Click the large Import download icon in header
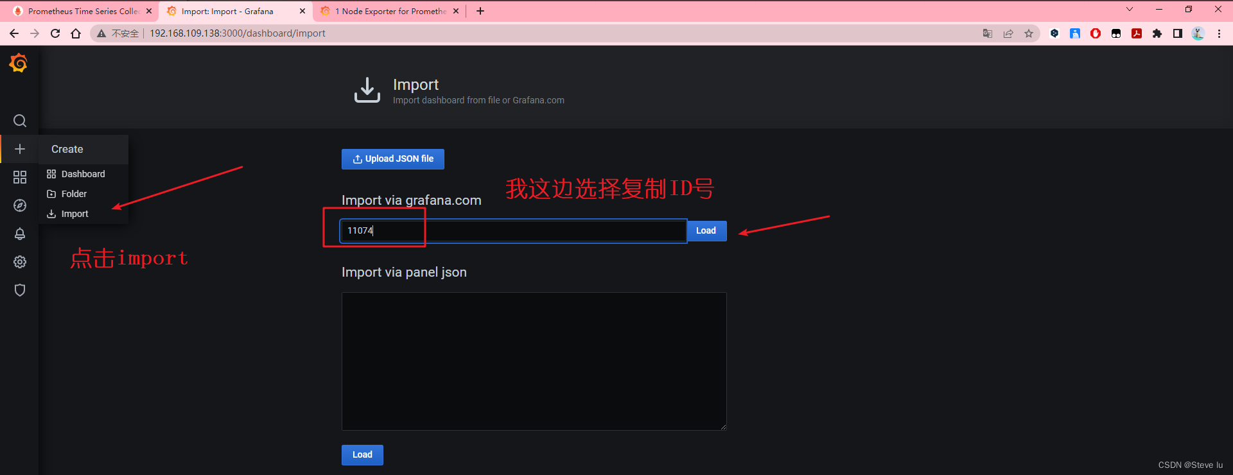Viewport: 1233px width, 475px height. pos(367,90)
